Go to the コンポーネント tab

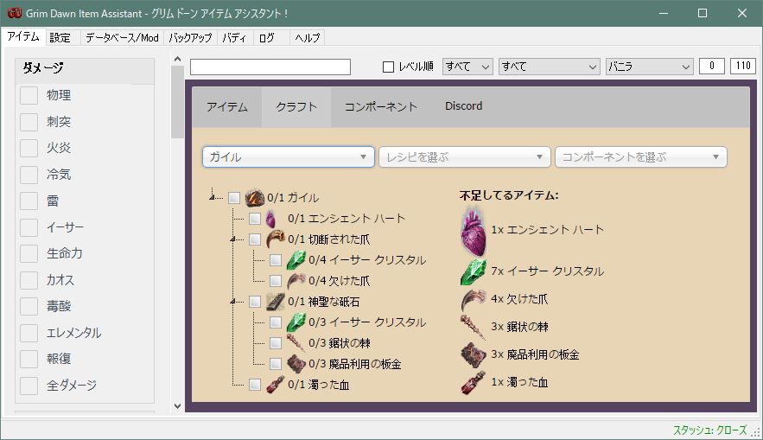tap(381, 106)
